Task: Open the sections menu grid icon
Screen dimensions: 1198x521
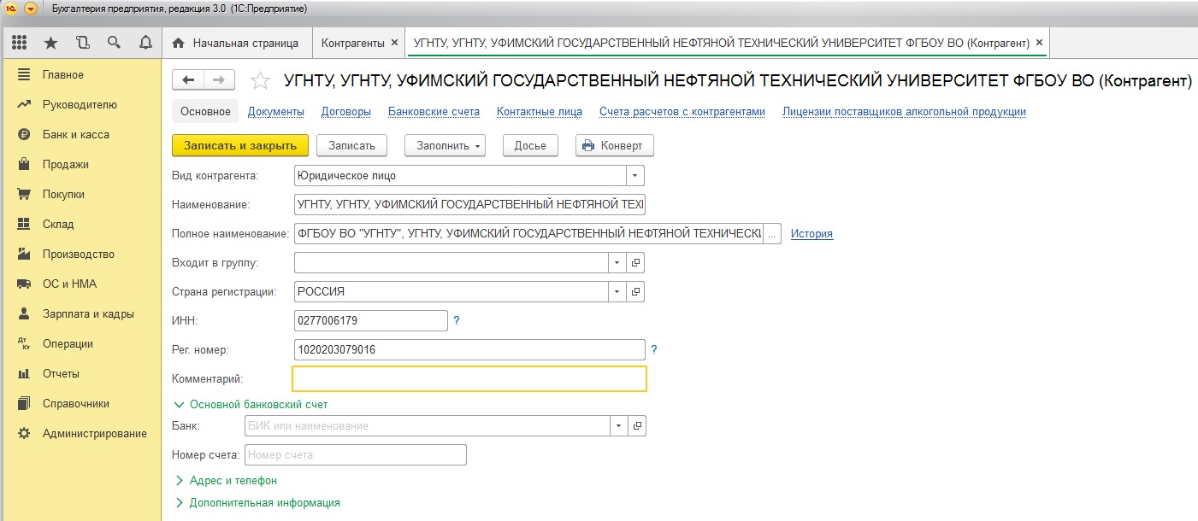Action: tap(19, 43)
